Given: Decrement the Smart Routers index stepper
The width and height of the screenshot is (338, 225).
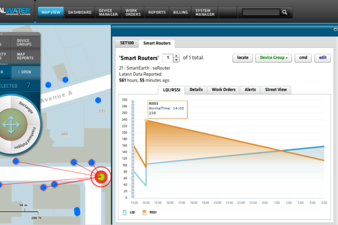Looking at the screenshot, I should 176,60.
